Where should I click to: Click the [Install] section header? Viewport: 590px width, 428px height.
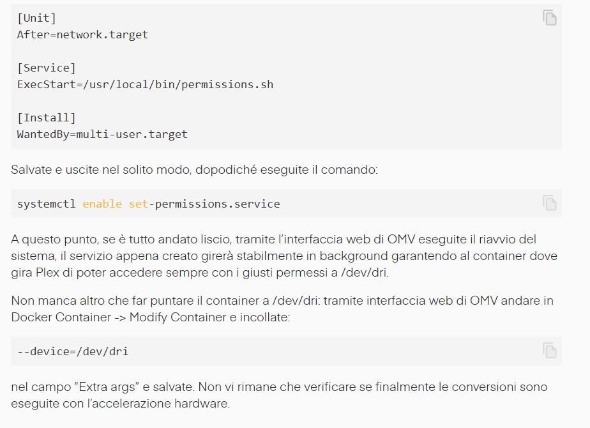[46, 118]
